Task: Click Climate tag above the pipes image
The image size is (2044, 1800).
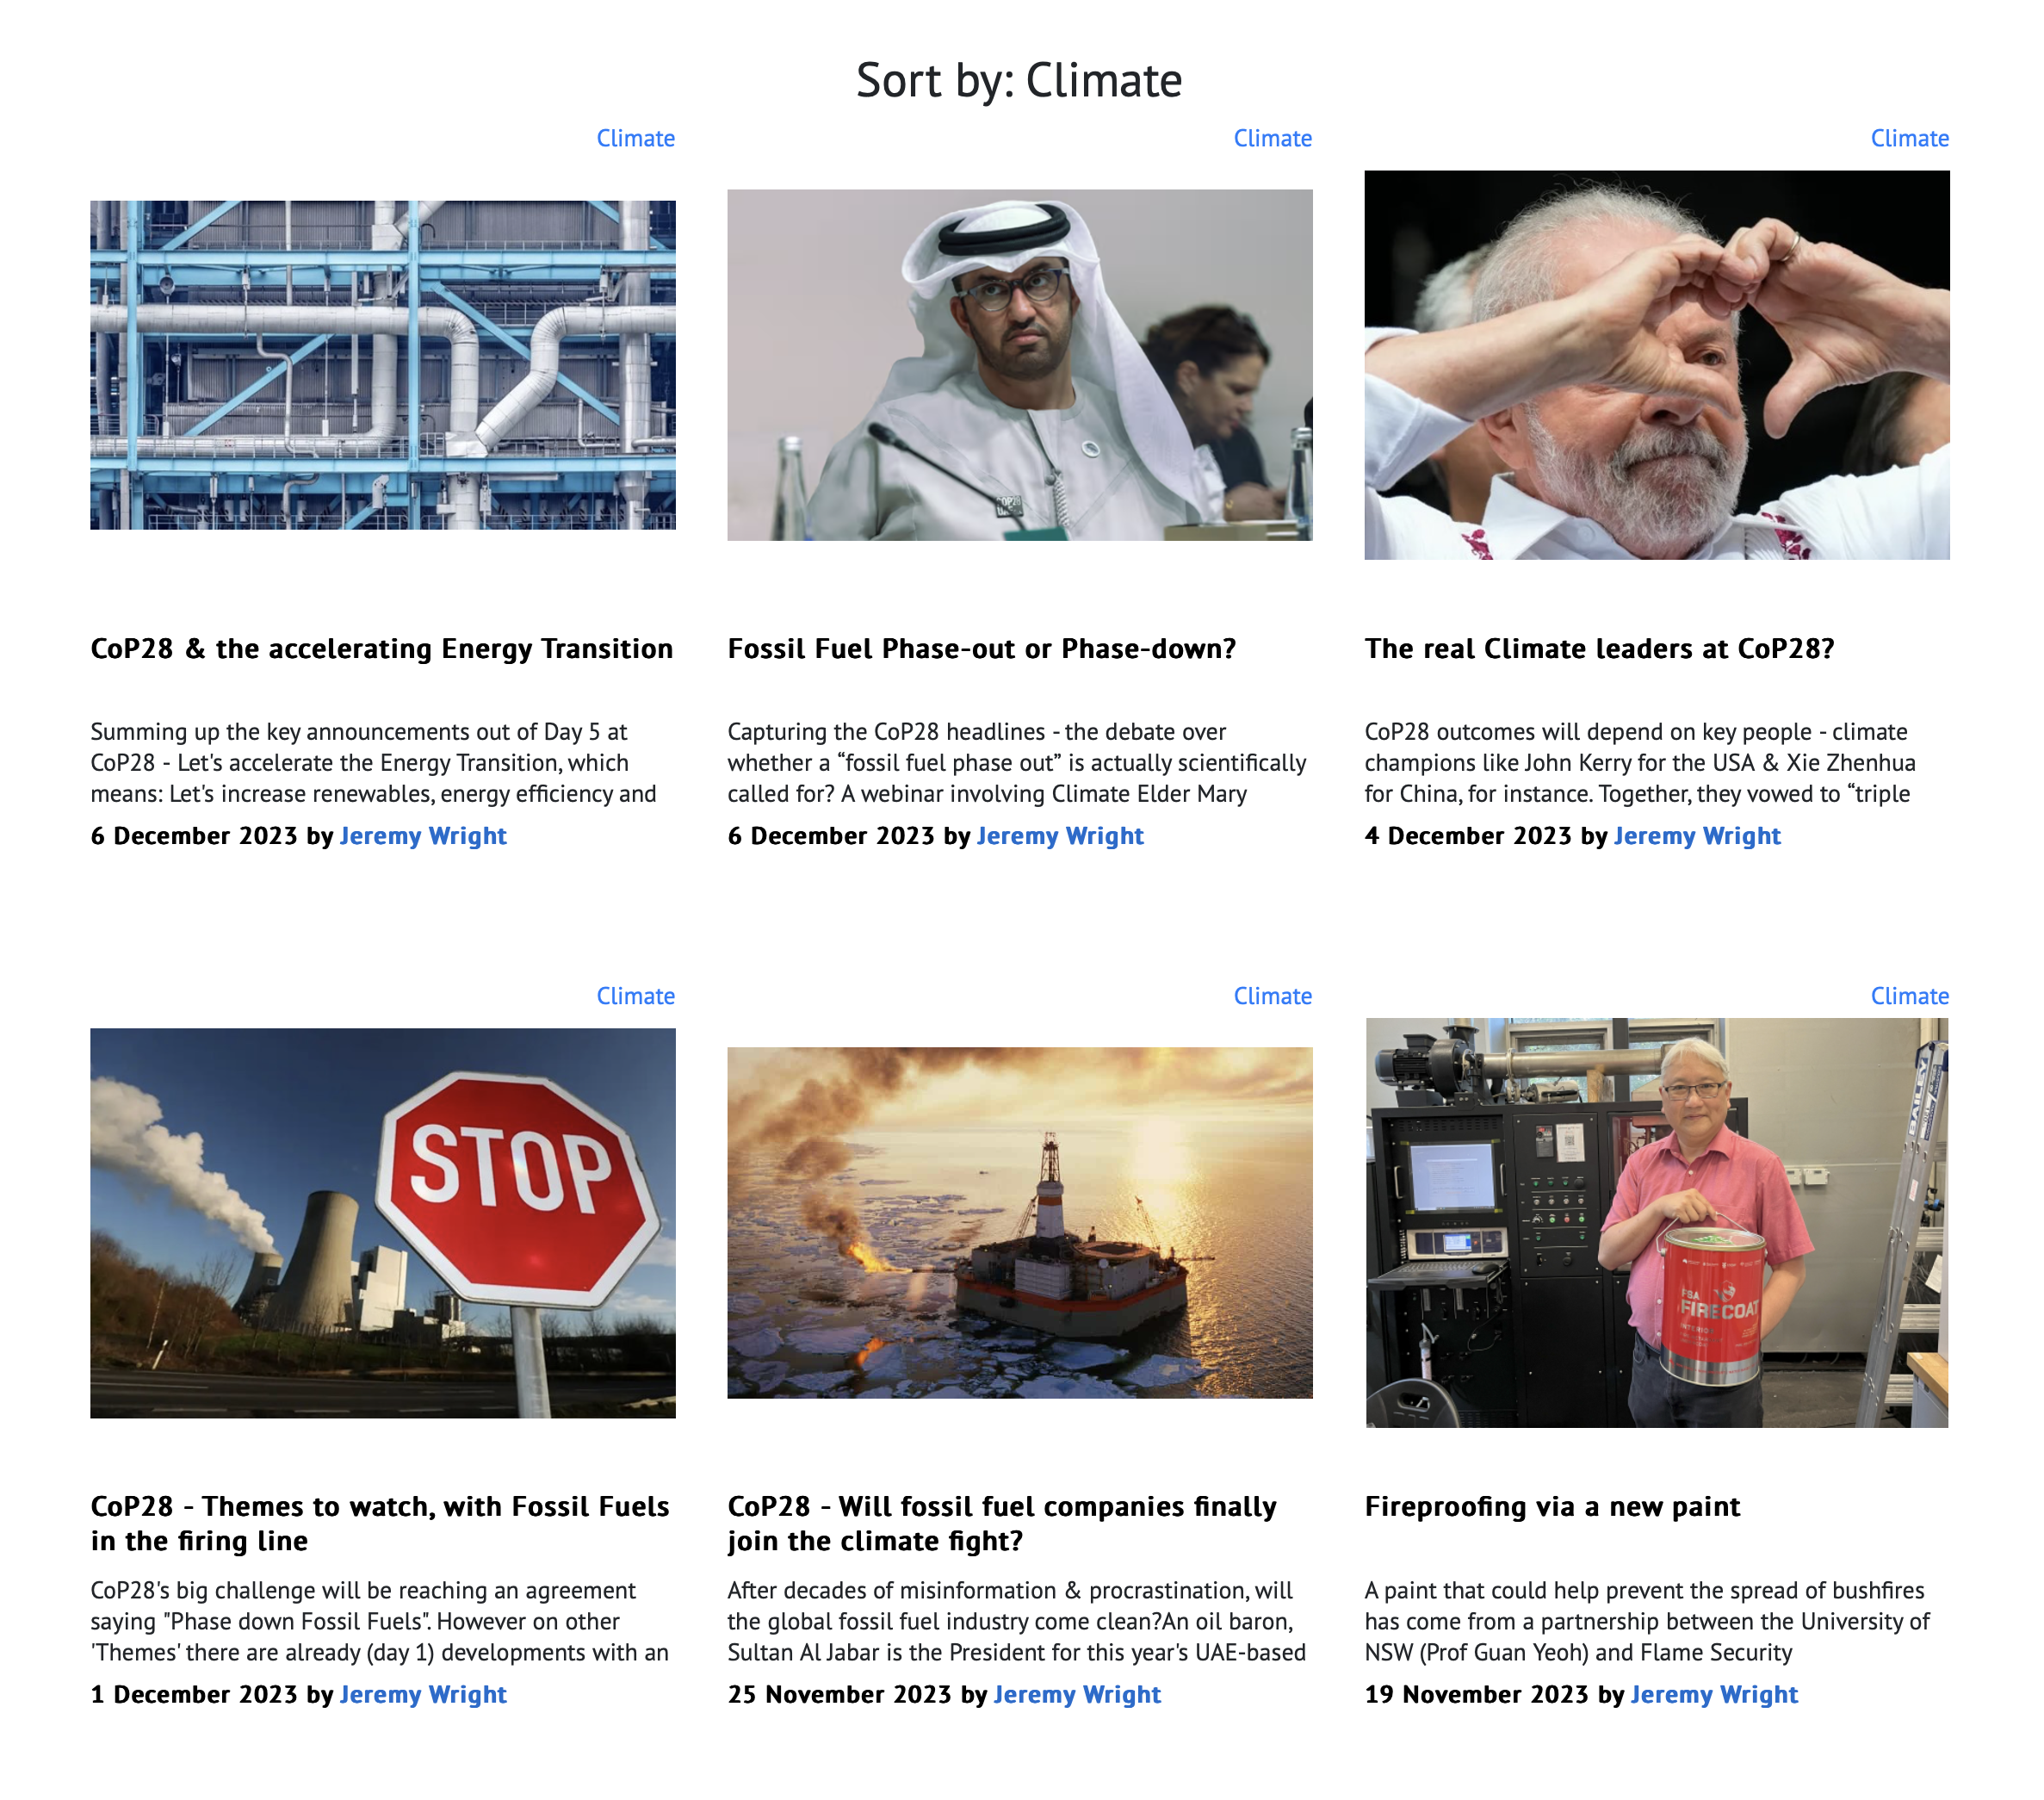Action: [636, 138]
